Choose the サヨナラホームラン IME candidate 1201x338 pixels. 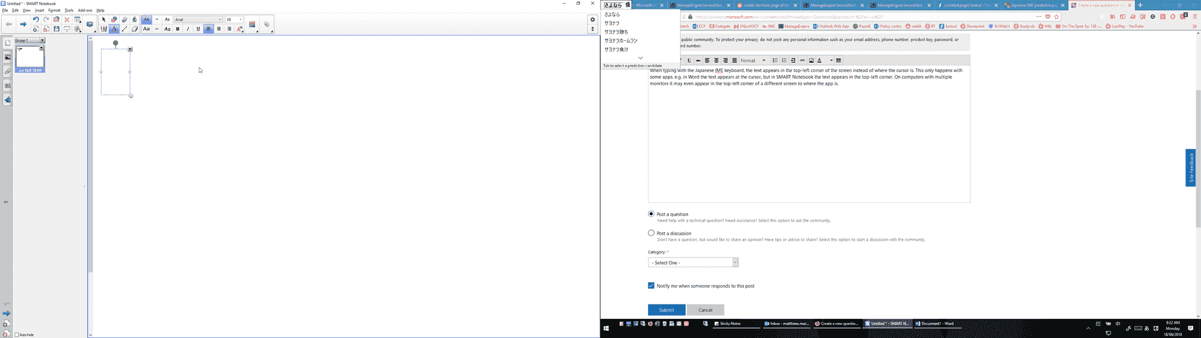pos(621,41)
